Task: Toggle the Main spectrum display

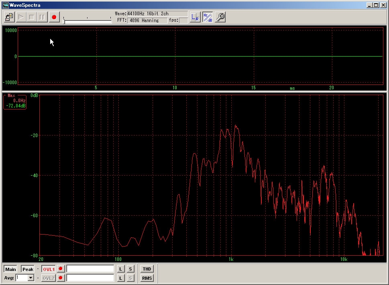Action: (x=10, y=269)
